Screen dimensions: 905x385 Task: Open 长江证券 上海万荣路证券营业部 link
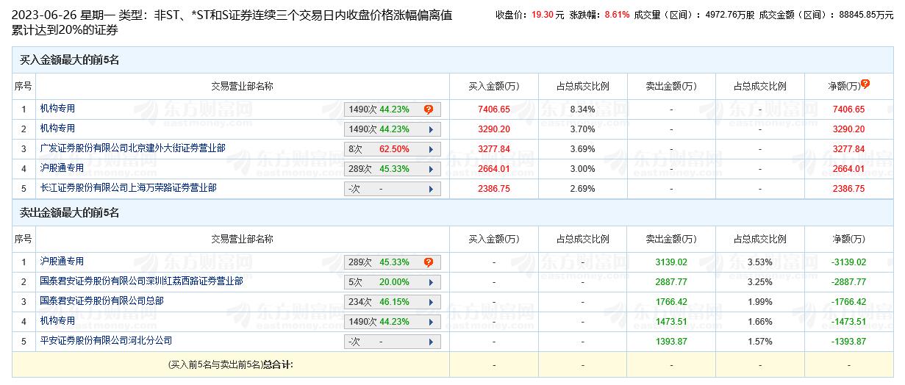(x=128, y=188)
